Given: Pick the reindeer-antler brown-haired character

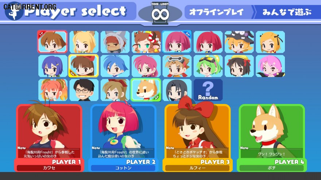Looking at the screenshot, I should point(146,42).
